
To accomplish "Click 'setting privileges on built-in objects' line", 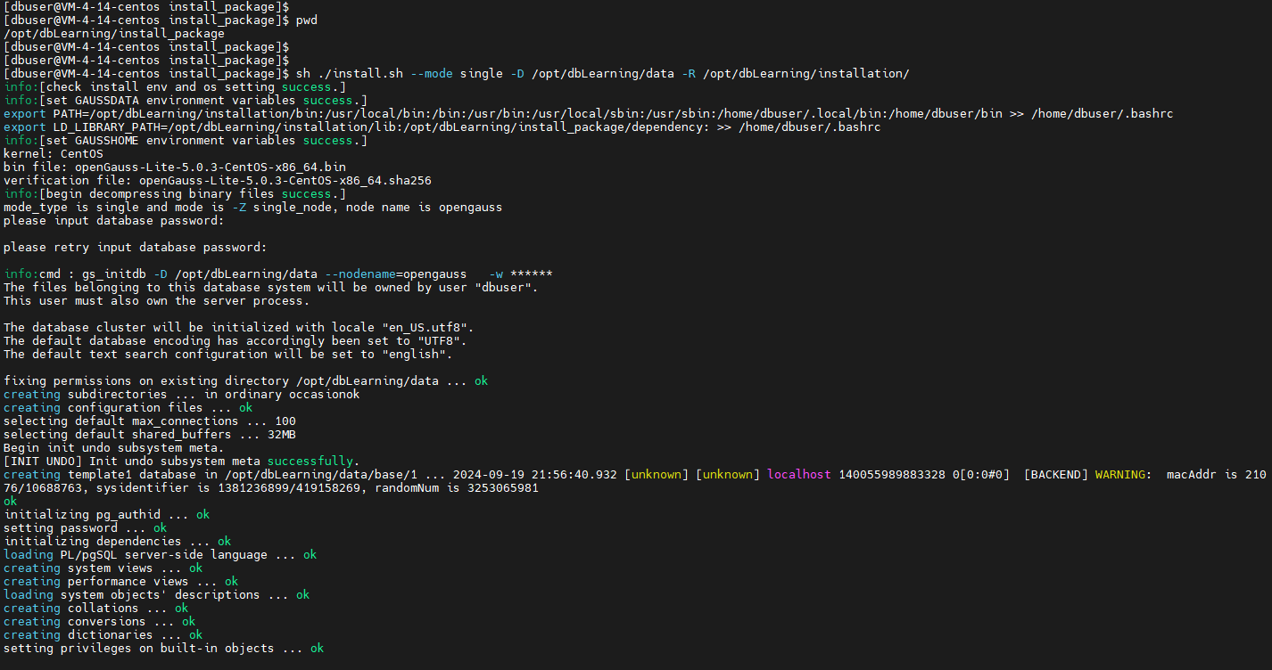I will coord(164,648).
